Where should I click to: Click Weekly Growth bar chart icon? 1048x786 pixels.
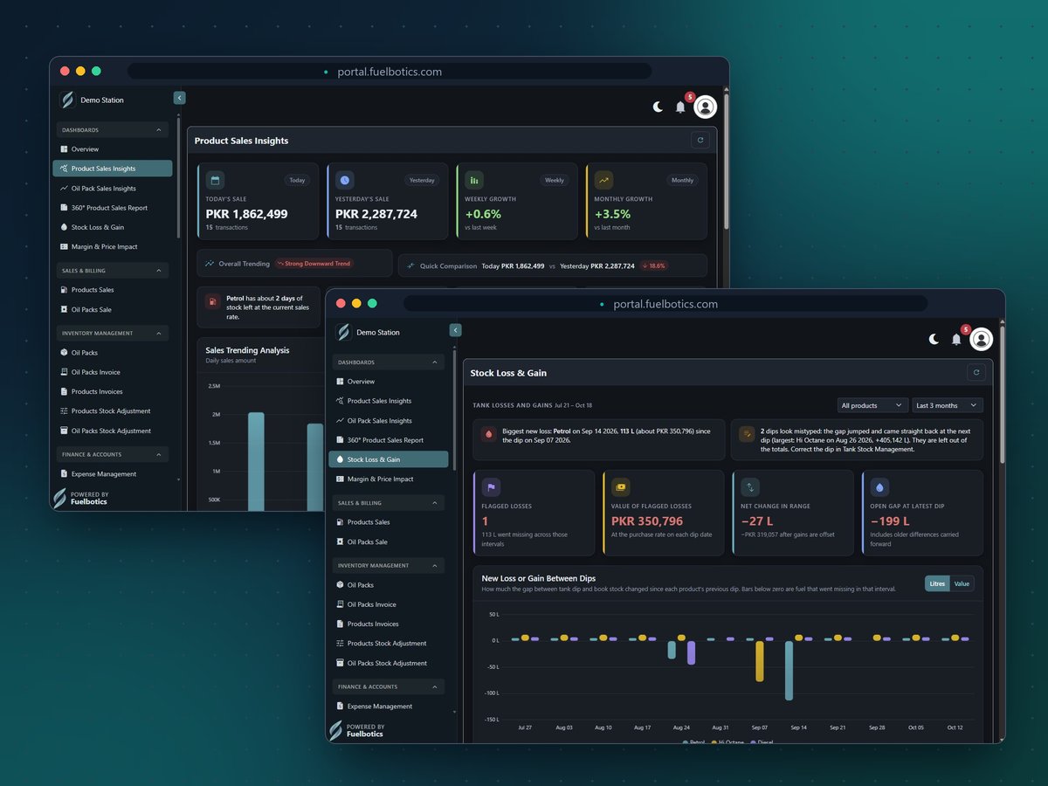[x=474, y=180]
